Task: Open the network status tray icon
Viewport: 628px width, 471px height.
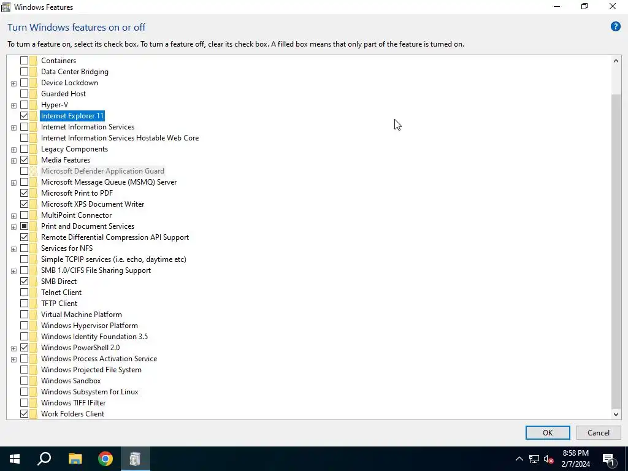Action: pos(534,459)
